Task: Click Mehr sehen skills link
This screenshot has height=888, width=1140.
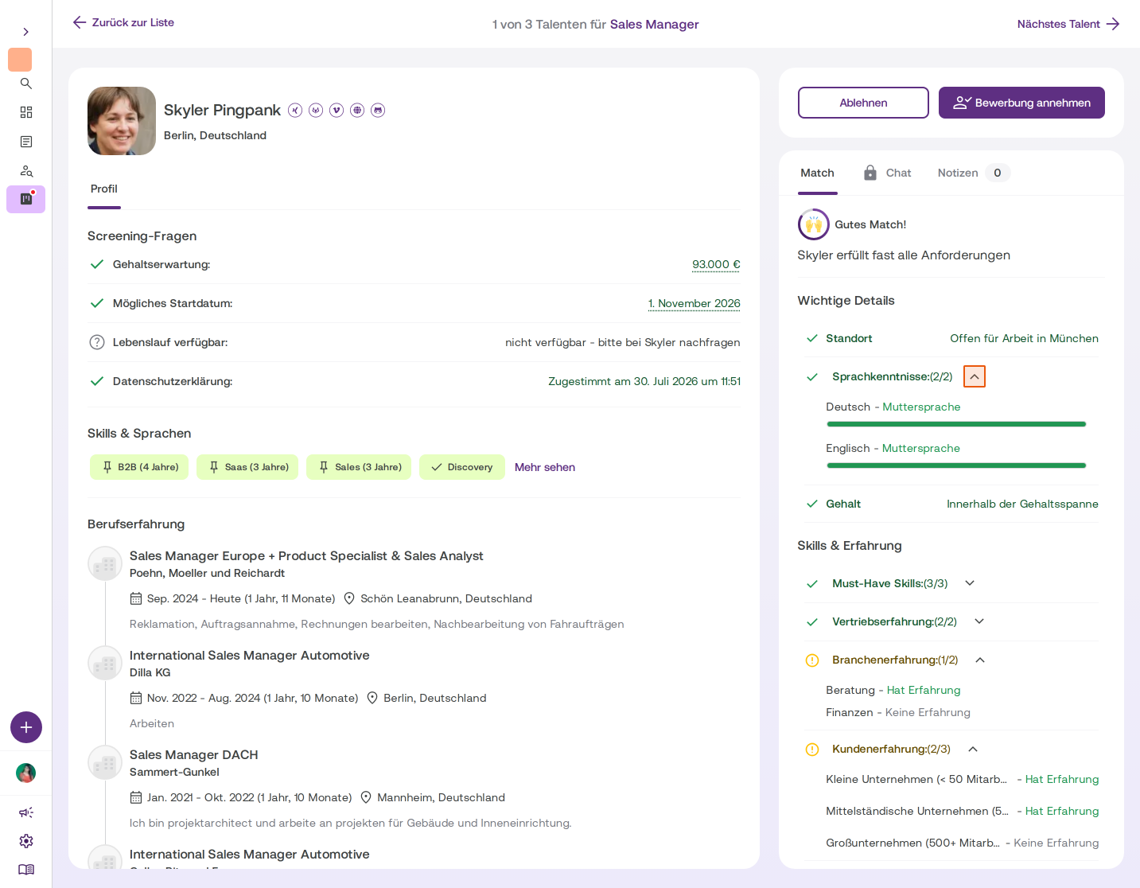Action: pyautogui.click(x=545, y=467)
